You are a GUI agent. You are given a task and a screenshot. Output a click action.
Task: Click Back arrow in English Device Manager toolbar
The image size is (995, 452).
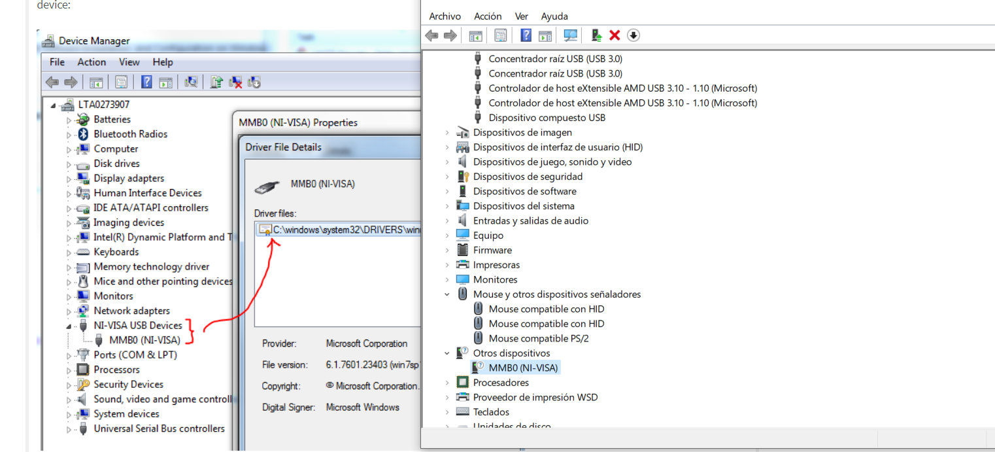52,82
